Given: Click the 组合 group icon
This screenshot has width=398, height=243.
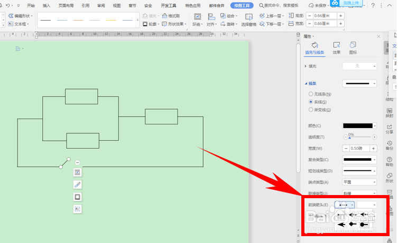Looking at the screenshot, I should point(223,16).
